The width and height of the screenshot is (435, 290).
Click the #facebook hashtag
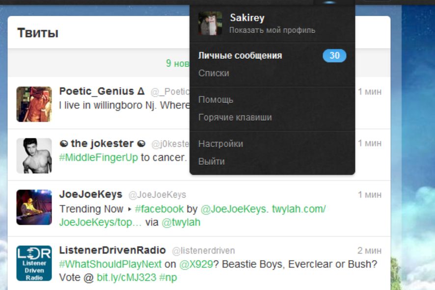[x=159, y=209]
